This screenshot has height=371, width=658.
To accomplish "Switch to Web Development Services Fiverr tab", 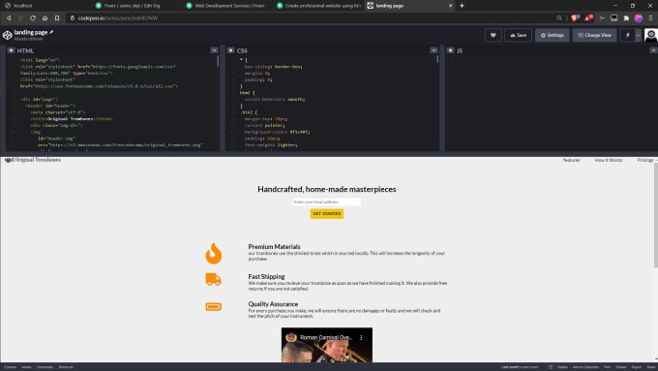I will [x=227, y=6].
